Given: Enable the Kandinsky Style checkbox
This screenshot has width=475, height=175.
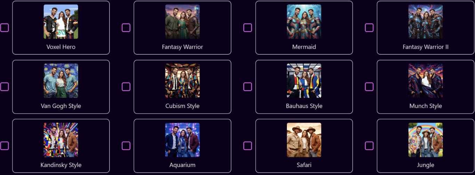Looking at the screenshot, I should point(4,146).
